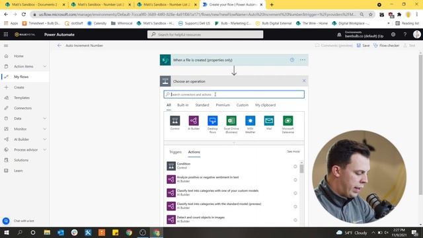Click the actions list scrollbar
Image resolution: width=423 pixels, height=238 pixels.
pyautogui.click(x=301, y=169)
